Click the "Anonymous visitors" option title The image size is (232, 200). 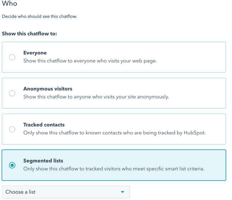48,89
